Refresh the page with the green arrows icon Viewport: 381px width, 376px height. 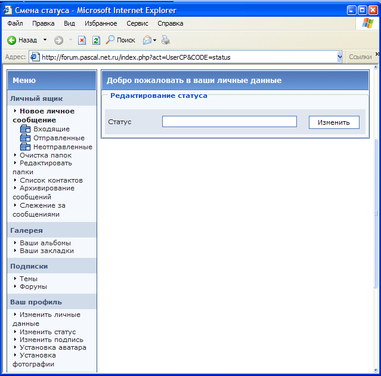point(95,40)
